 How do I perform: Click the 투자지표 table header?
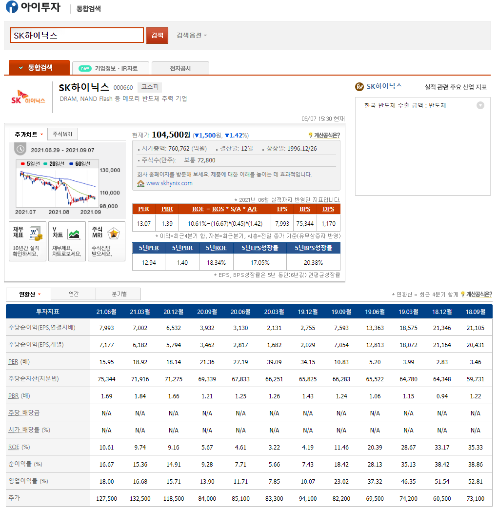47,312
